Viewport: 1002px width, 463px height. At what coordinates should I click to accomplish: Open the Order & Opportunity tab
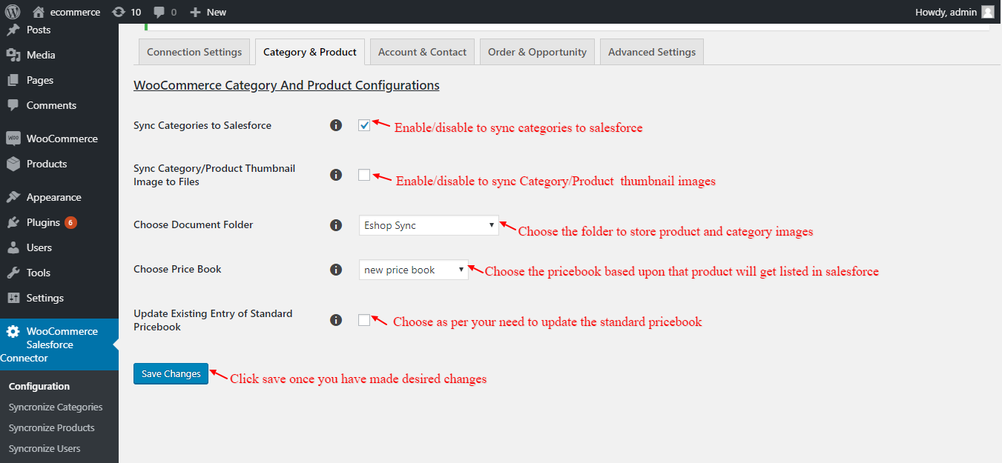coord(537,52)
